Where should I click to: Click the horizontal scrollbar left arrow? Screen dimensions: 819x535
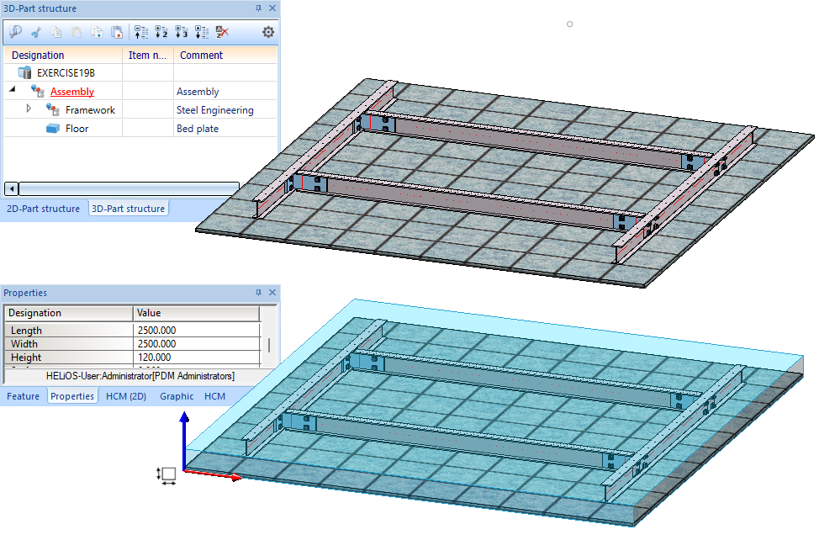click(11, 188)
